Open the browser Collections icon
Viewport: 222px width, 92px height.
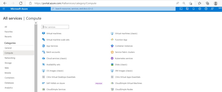tap(207, 3)
